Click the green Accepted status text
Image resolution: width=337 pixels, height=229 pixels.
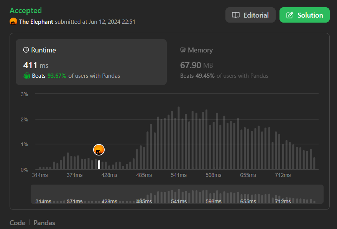click(x=26, y=10)
